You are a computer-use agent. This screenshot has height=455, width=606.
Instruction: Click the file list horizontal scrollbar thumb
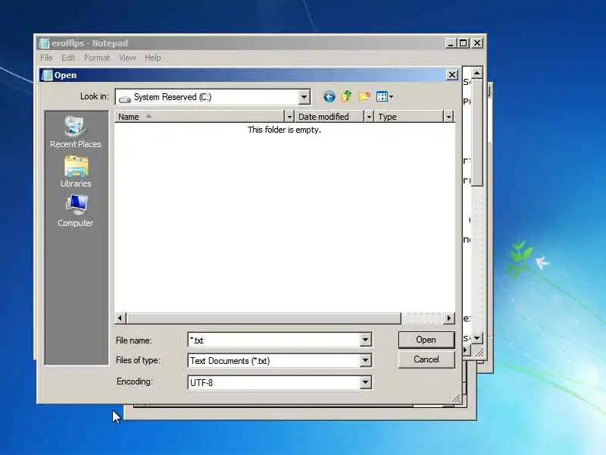264,318
